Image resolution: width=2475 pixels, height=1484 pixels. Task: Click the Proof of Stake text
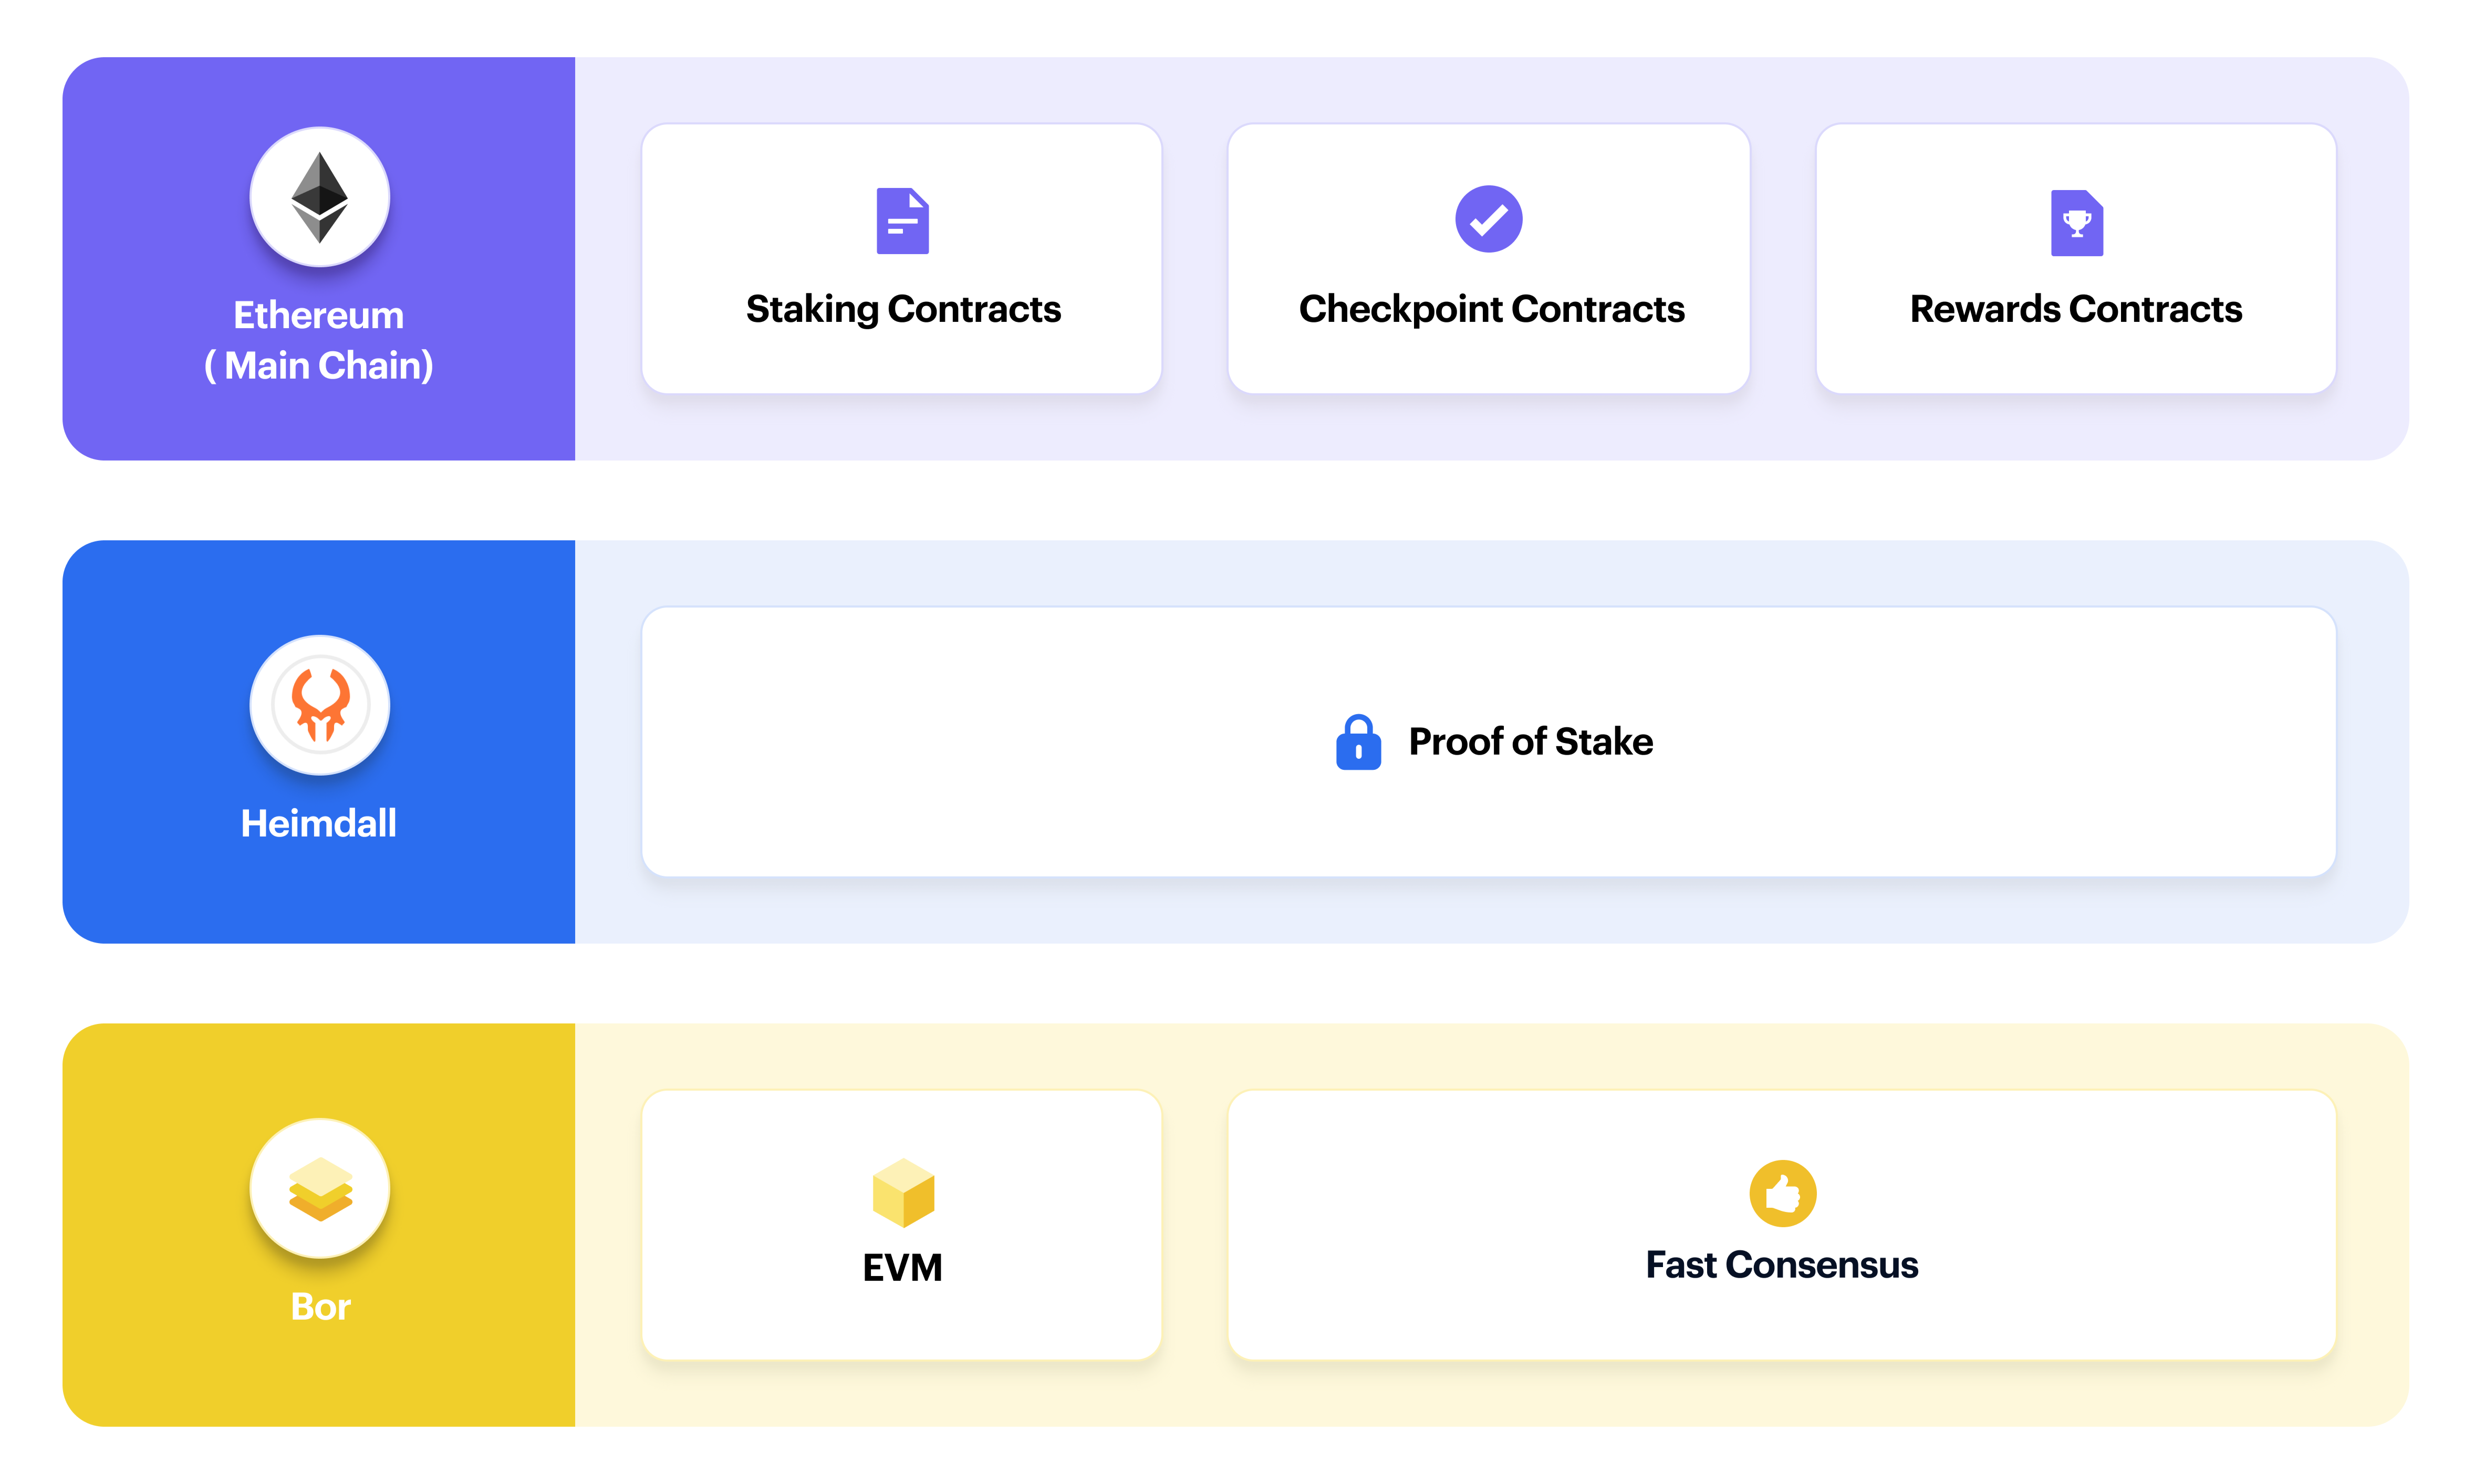pyautogui.click(x=1530, y=742)
